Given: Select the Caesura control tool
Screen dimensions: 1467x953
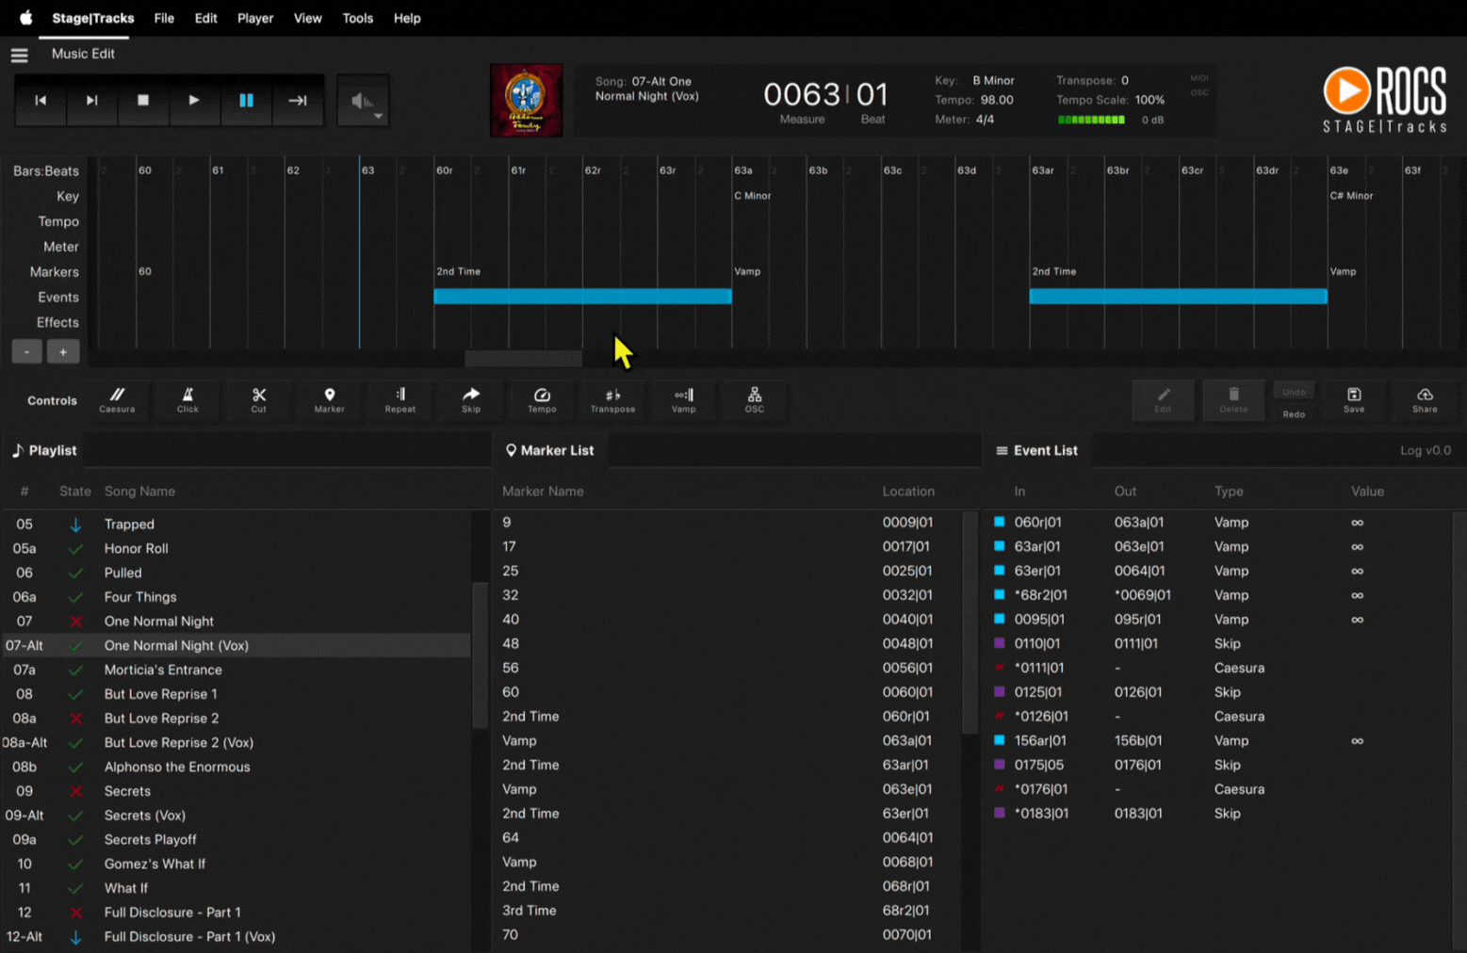Looking at the screenshot, I should pos(117,400).
